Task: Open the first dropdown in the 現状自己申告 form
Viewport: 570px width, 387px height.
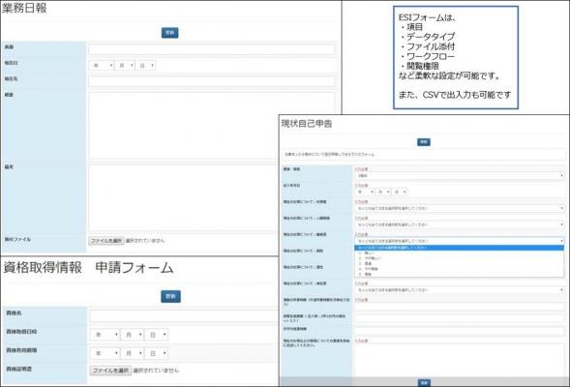Action: (460, 175)
